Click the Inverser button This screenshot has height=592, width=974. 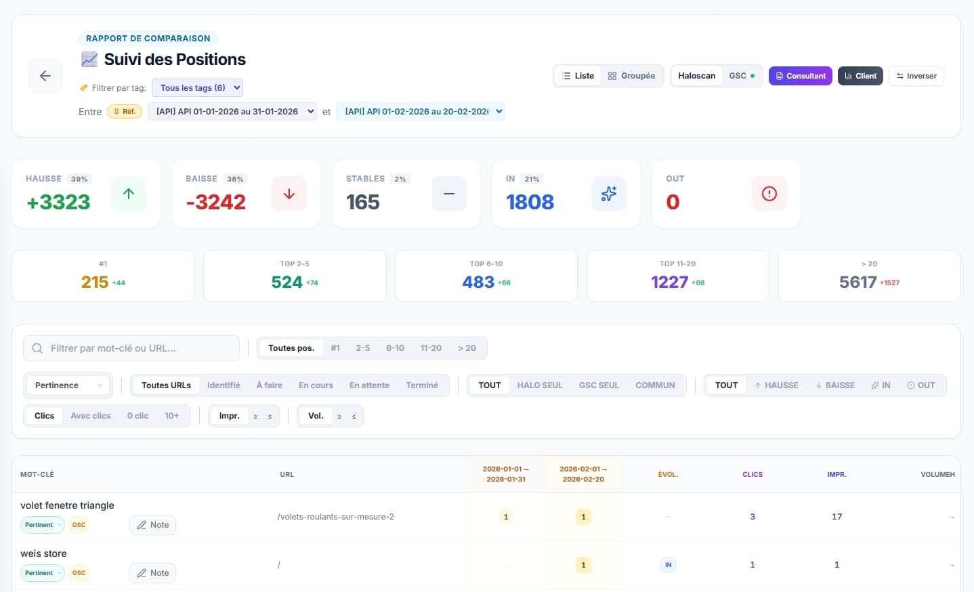[x=916, y=75]
